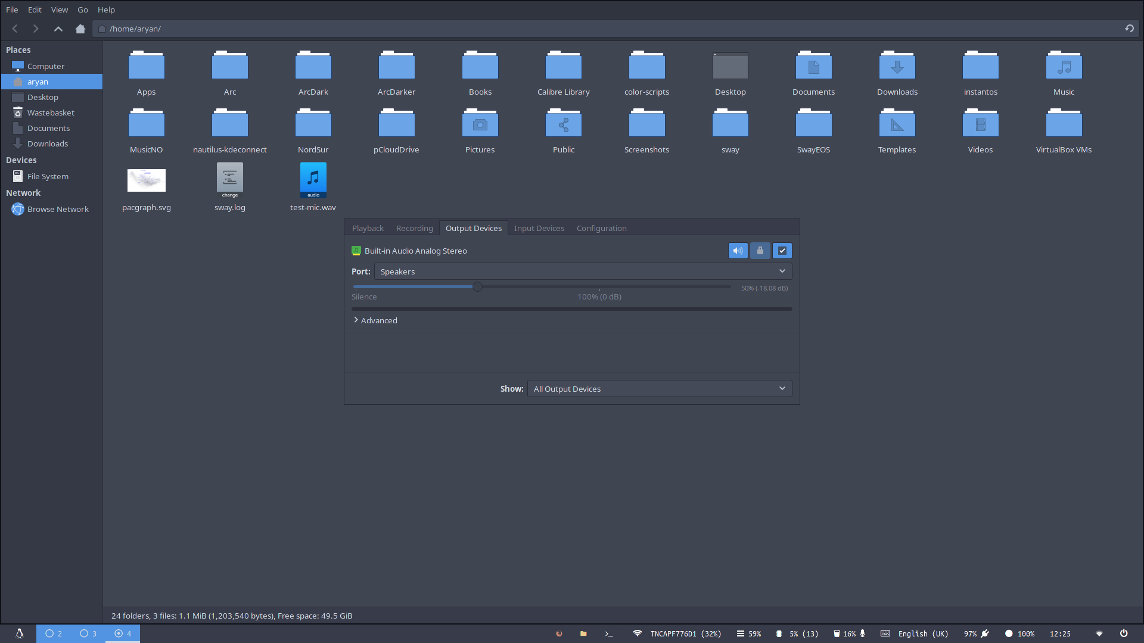Select Documents in Places sidebar

point(52,128)
